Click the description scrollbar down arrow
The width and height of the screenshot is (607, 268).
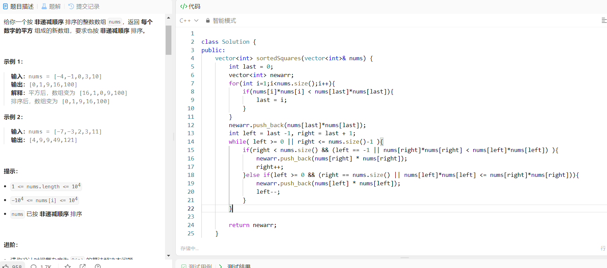168,256
